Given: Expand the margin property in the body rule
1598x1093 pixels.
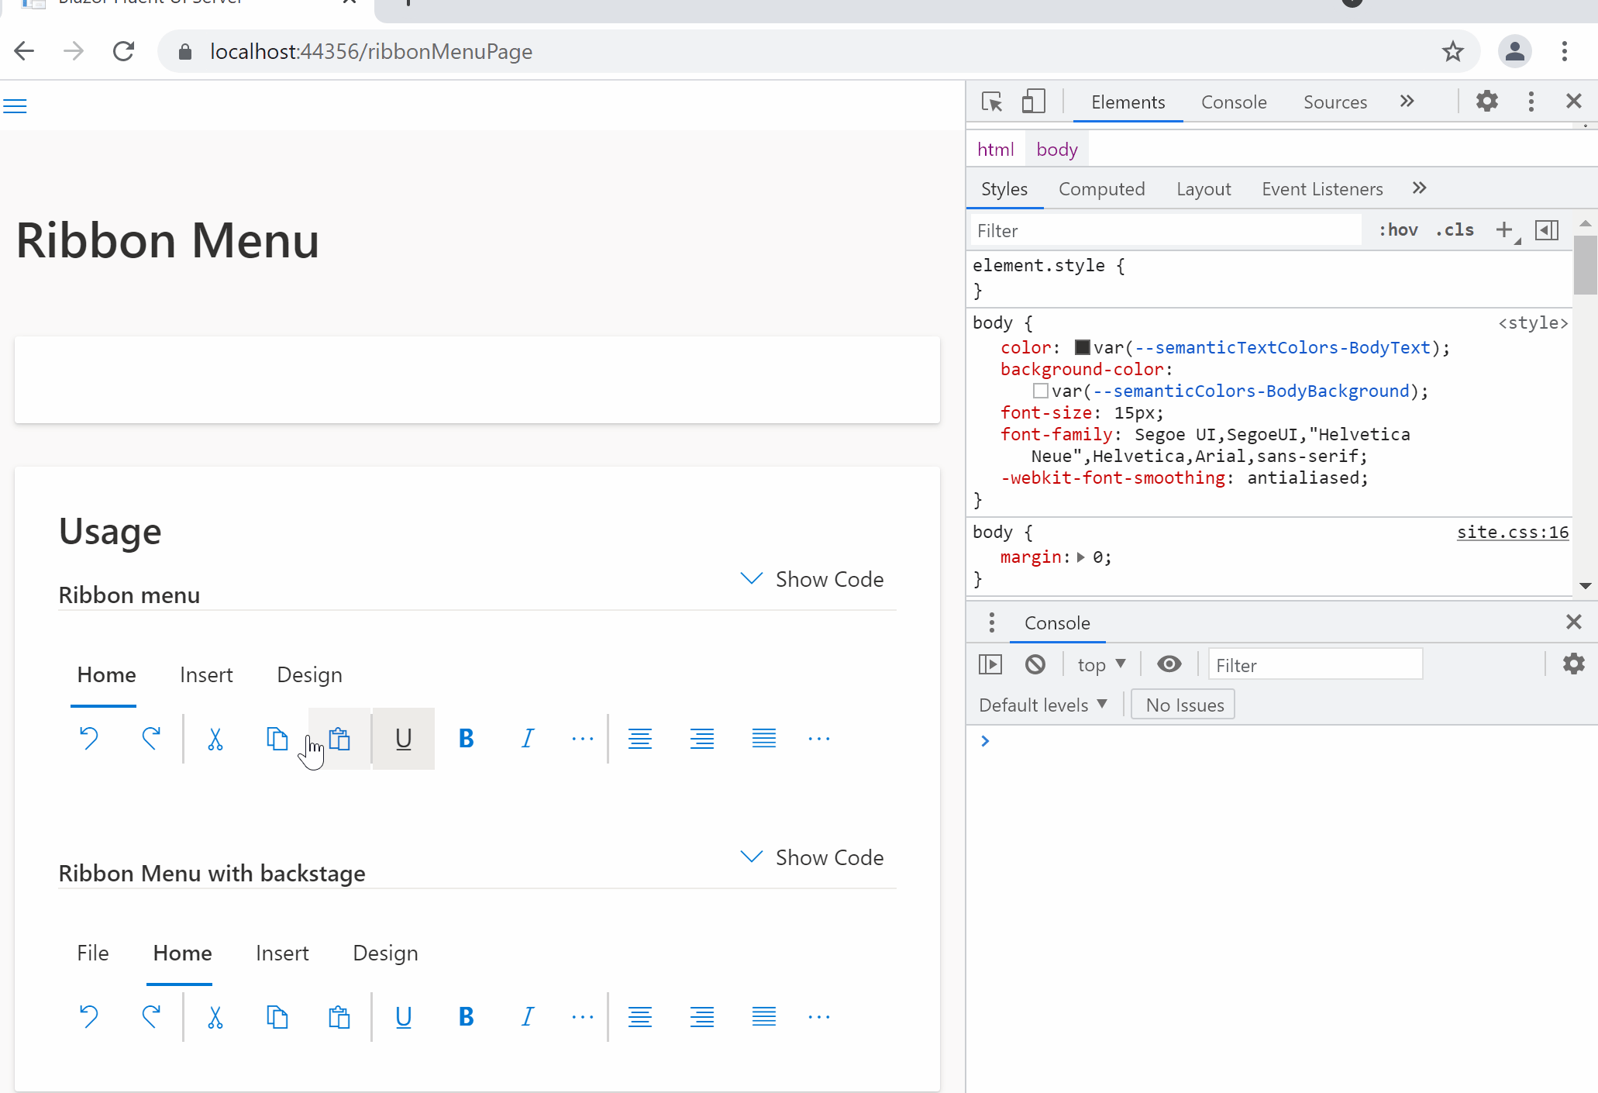Looking at the screenshot, I should pyautogui.click(x=1080, y=557).
